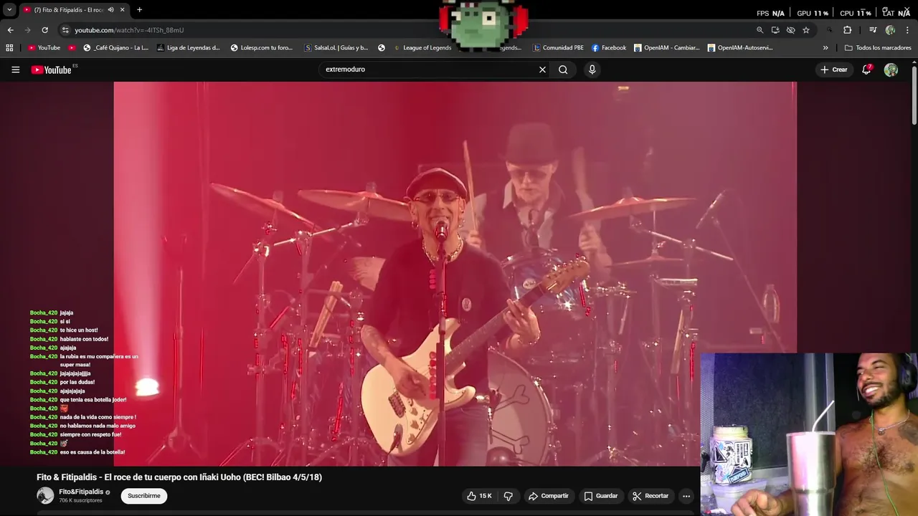Click the globe bookmark icon without label
Viewport: 918px width, 516px height.
click(382, 48)
